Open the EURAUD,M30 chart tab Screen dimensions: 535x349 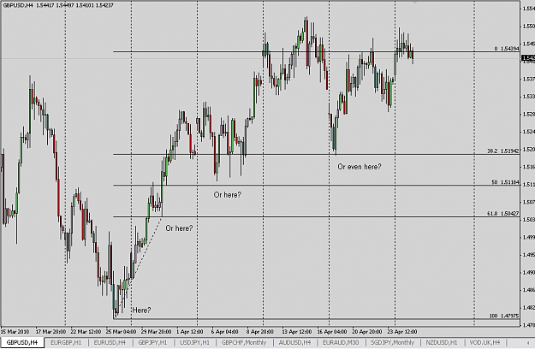pos(341,342)
